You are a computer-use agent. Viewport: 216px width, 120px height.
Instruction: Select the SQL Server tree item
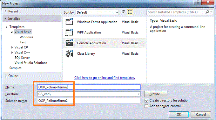click(x=22, y=58)
